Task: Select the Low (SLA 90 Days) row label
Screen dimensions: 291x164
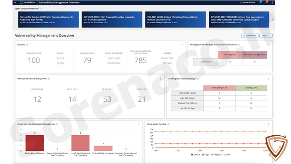Action: point(187,108)
